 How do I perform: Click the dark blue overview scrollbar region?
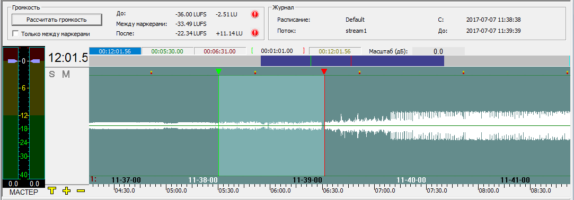tap(352, 61)
